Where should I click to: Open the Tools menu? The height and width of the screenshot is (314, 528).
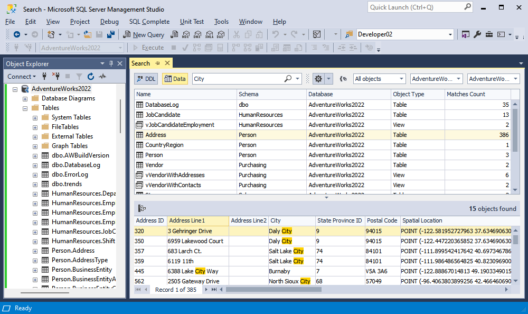[x=221, y=22]
